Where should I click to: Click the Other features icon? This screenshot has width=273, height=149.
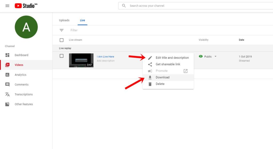pyautogui.click(x=7, y=104)
